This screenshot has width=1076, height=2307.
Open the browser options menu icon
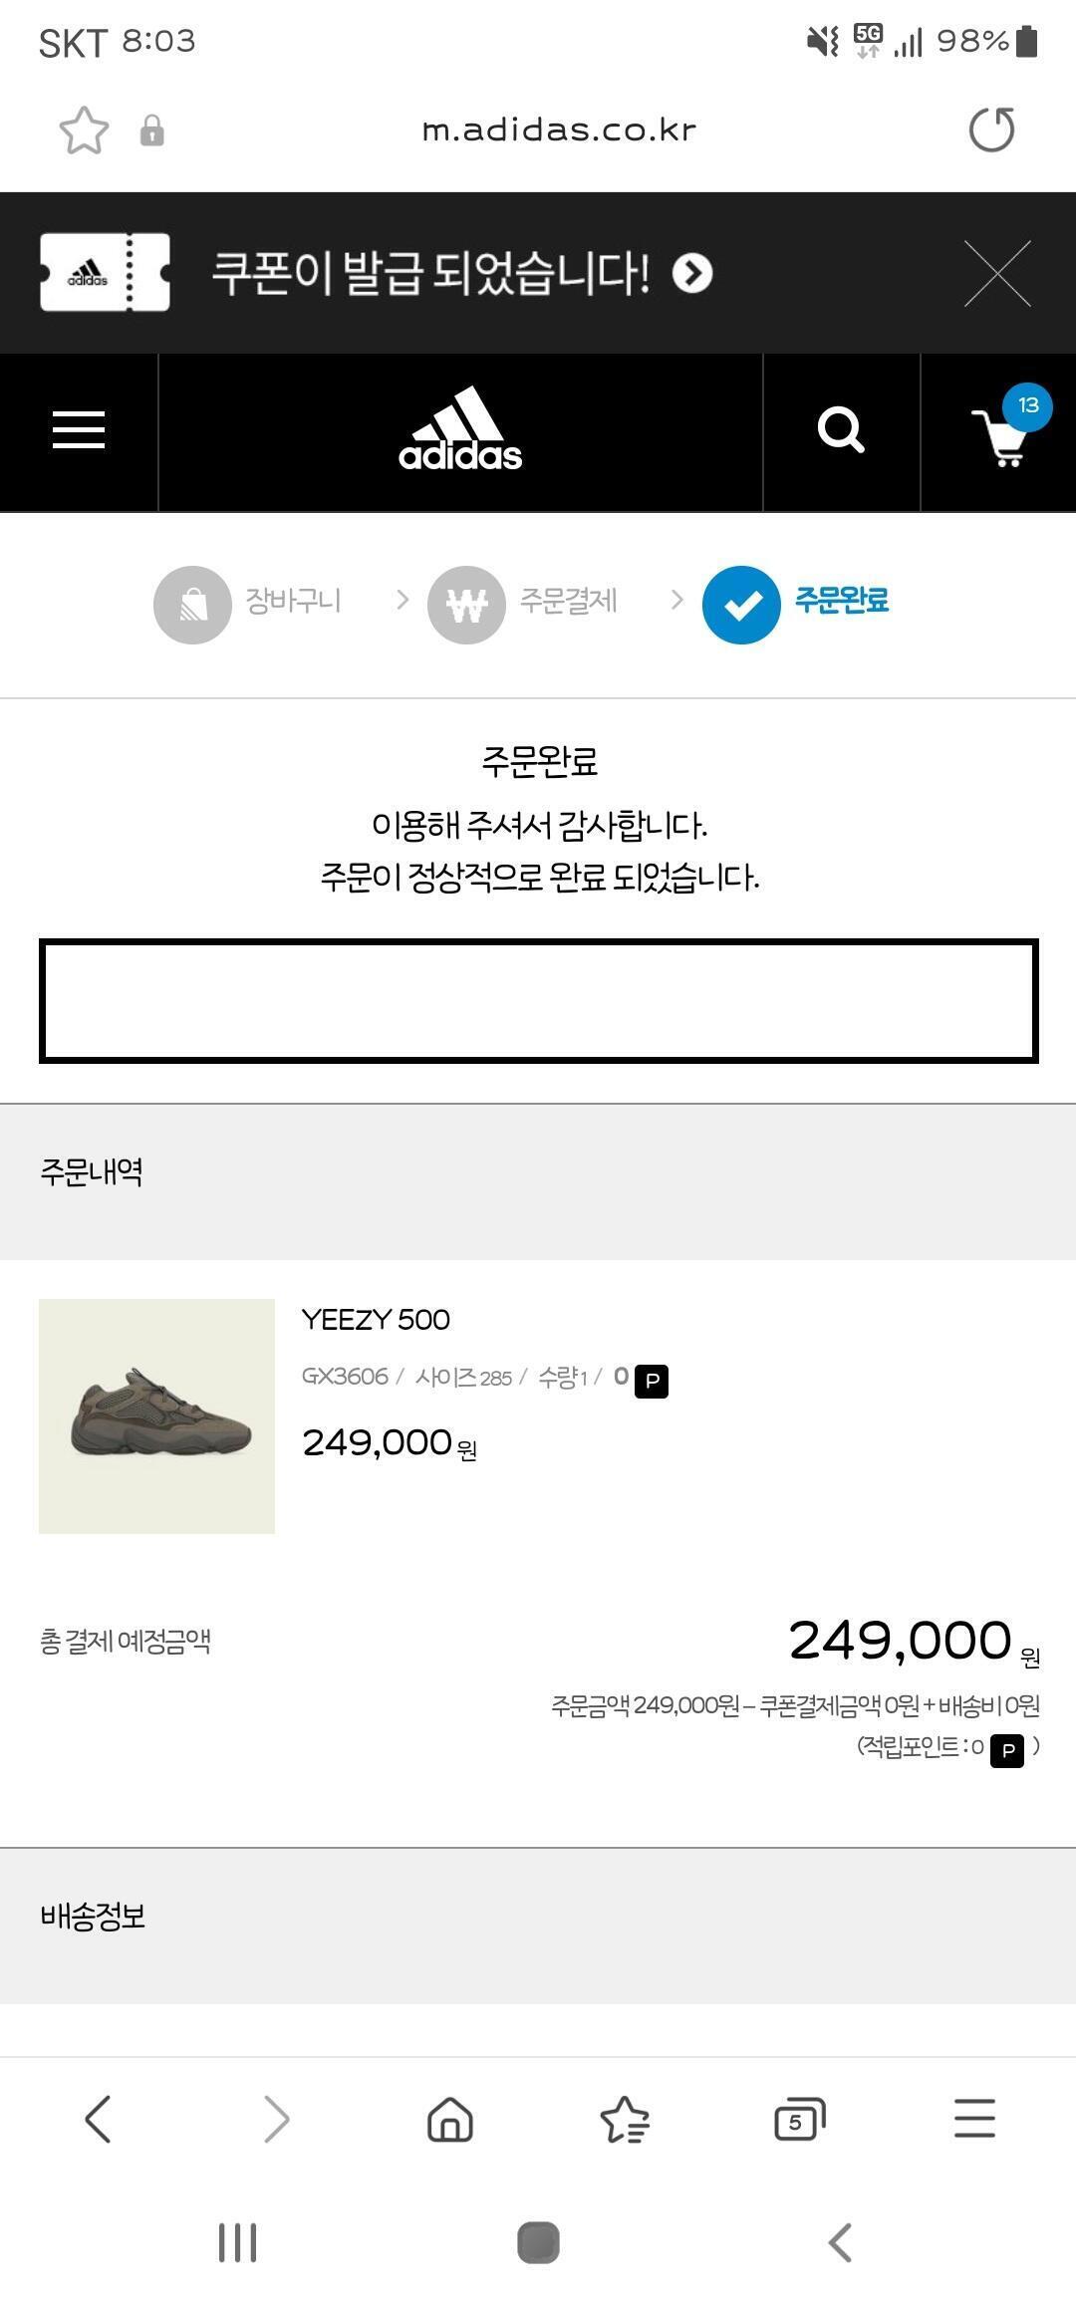974,2118
